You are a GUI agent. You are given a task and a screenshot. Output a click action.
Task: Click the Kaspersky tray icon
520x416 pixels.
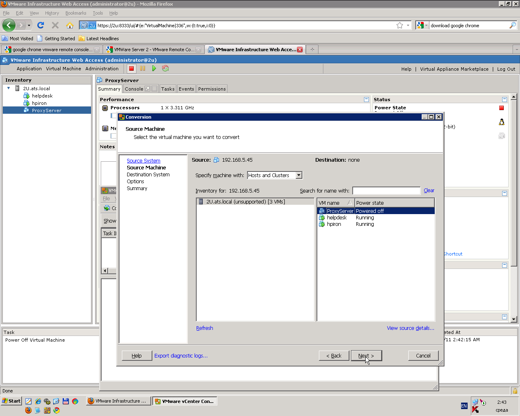(x=475, y=409)
